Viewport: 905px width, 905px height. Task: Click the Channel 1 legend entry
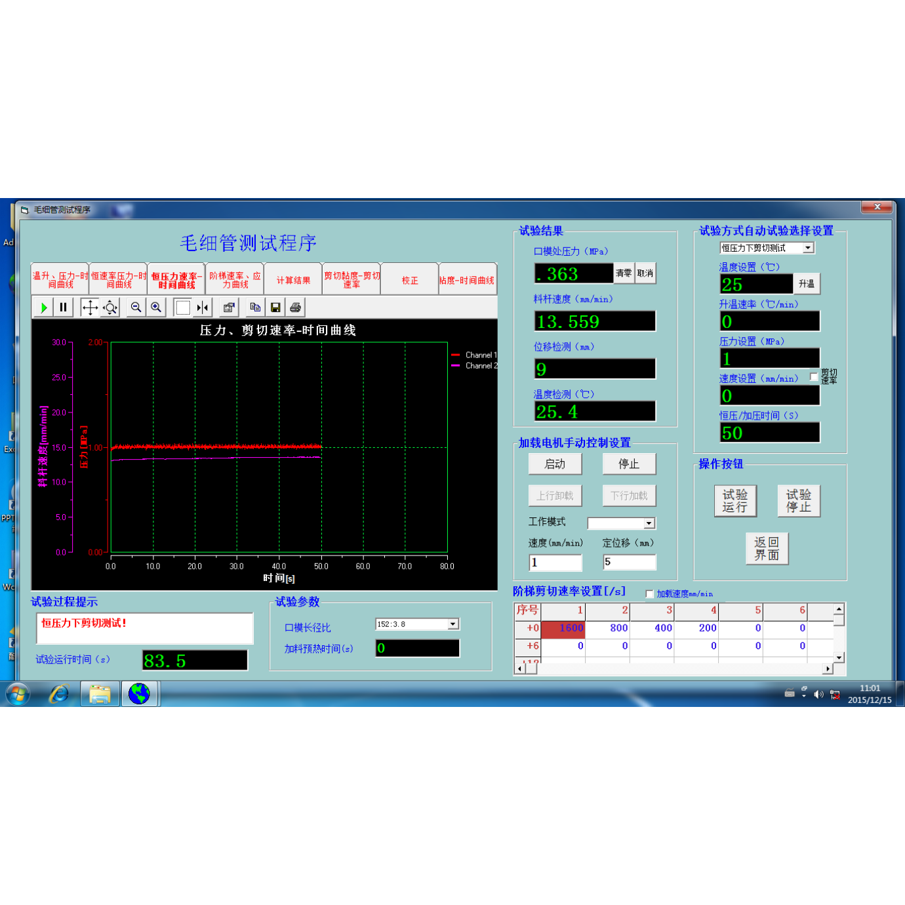[474, 355]
